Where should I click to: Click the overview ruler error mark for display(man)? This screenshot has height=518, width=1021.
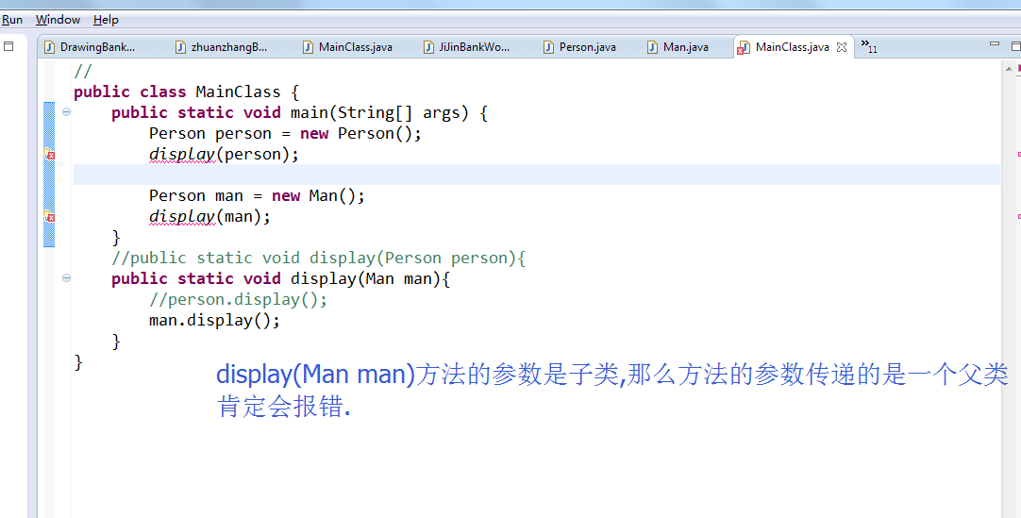pyautogui.click(x=1018, y=216)
